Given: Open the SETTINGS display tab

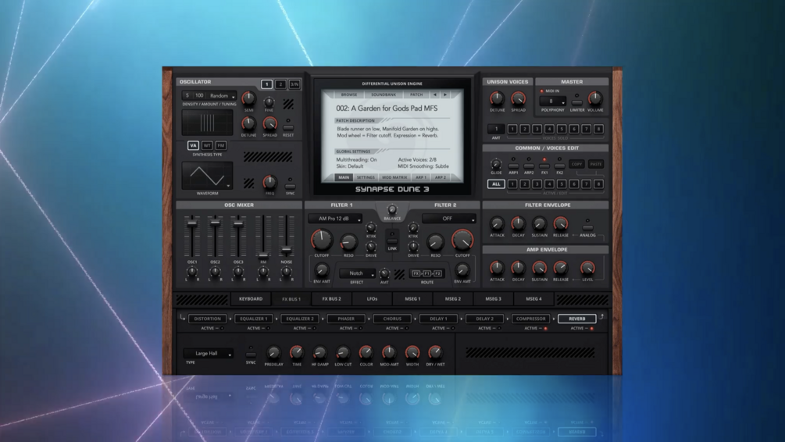Looking at the screenshot, I should coord(366,177).
